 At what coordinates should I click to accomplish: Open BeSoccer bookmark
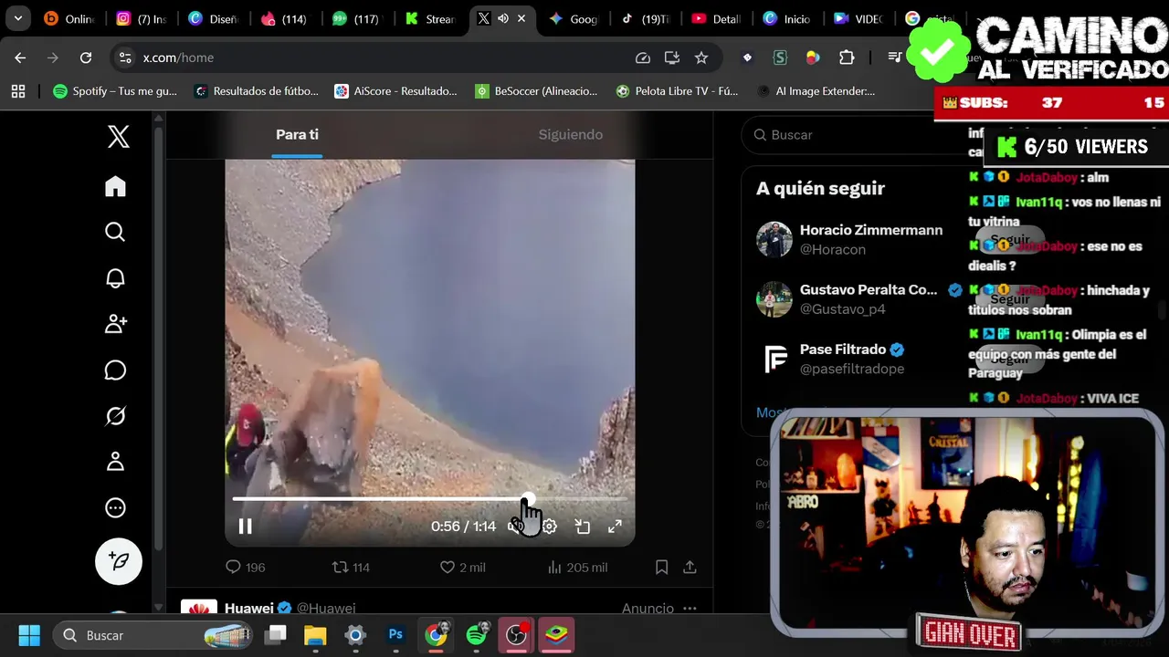(536, 91)
